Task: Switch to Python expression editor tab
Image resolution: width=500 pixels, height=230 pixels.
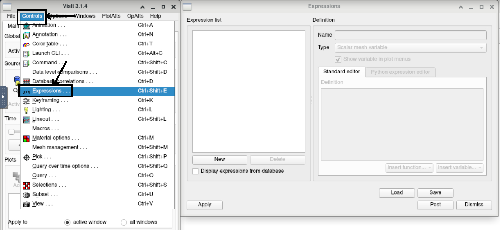Action: point(401,72)
